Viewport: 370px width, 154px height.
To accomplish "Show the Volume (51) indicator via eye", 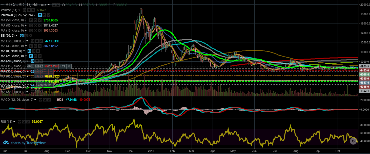I will [x=25, y=10].
